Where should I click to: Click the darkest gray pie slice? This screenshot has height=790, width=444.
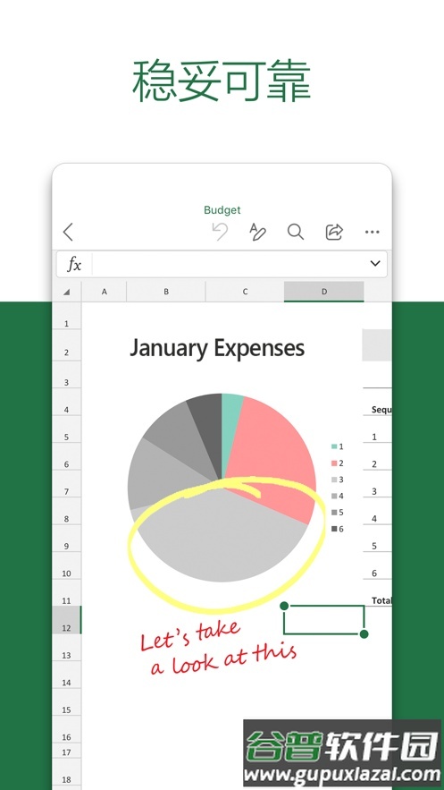[x=209, y=429]
